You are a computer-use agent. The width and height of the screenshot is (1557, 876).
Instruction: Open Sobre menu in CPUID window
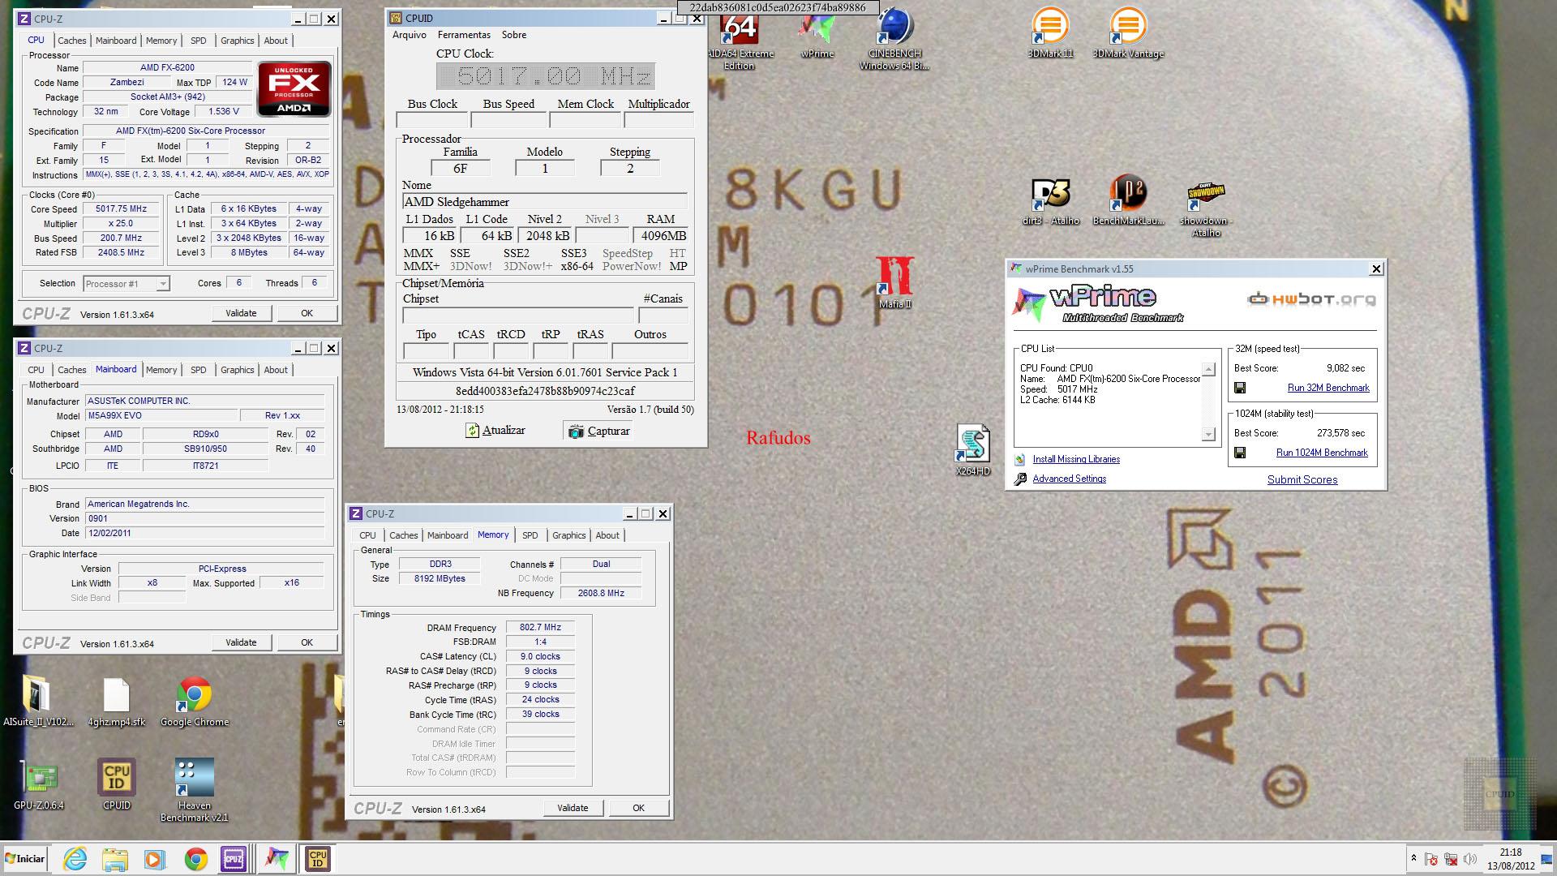tap(514, 35)
